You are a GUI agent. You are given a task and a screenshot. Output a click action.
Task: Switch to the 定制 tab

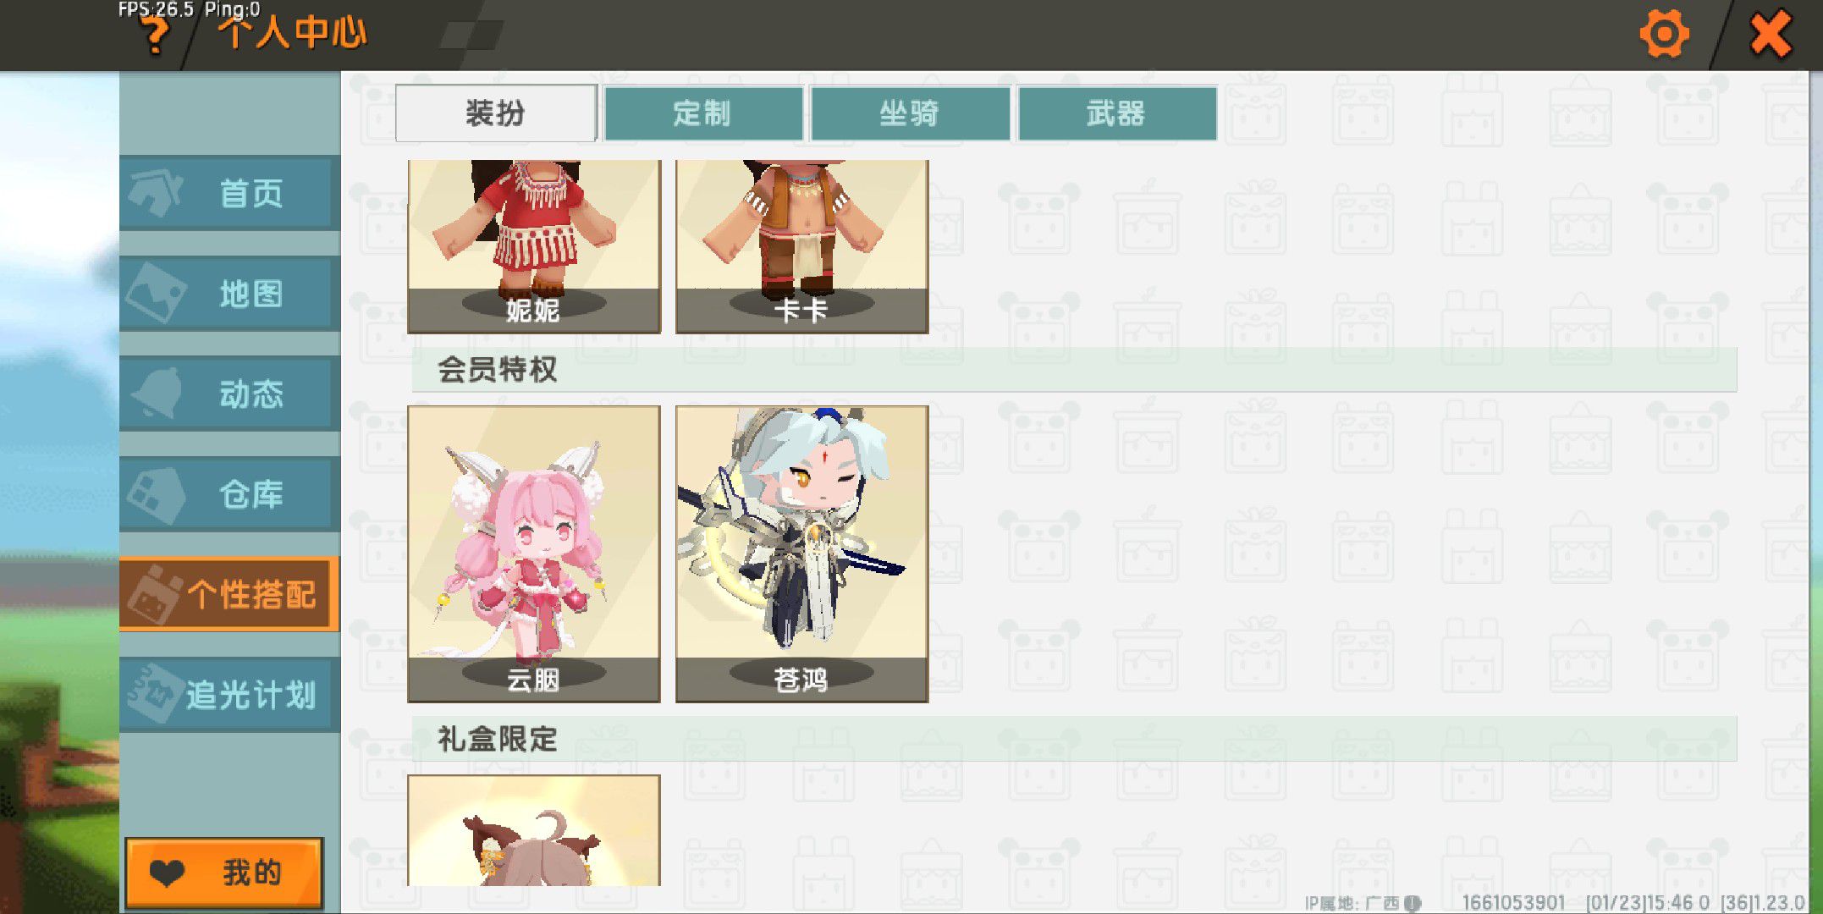coord(702,113)
